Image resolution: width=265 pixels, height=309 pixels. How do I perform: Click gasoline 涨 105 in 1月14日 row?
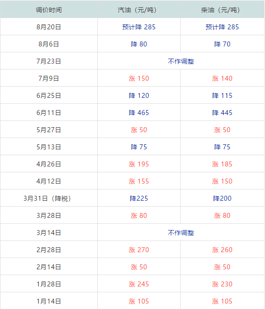pyautogui.click(x=139, y=301)
